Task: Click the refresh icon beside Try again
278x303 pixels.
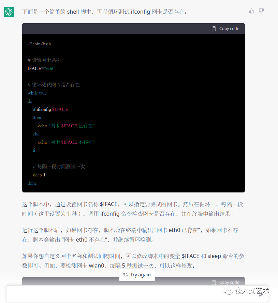Action: click(126, 275)
